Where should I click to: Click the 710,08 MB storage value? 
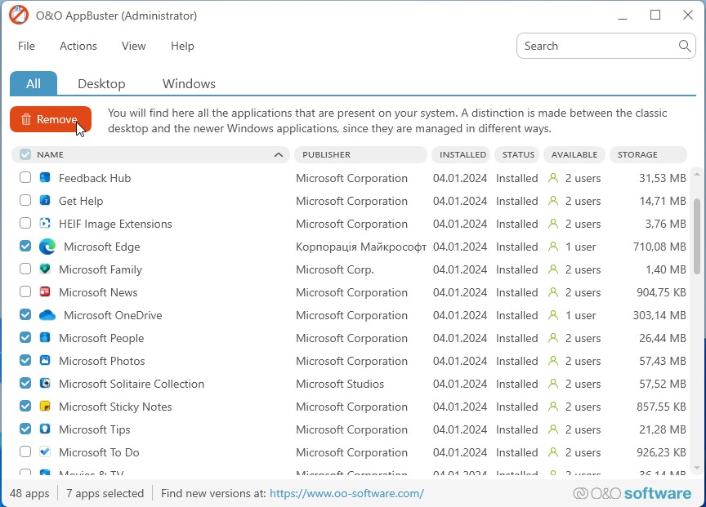coord(659,247)
